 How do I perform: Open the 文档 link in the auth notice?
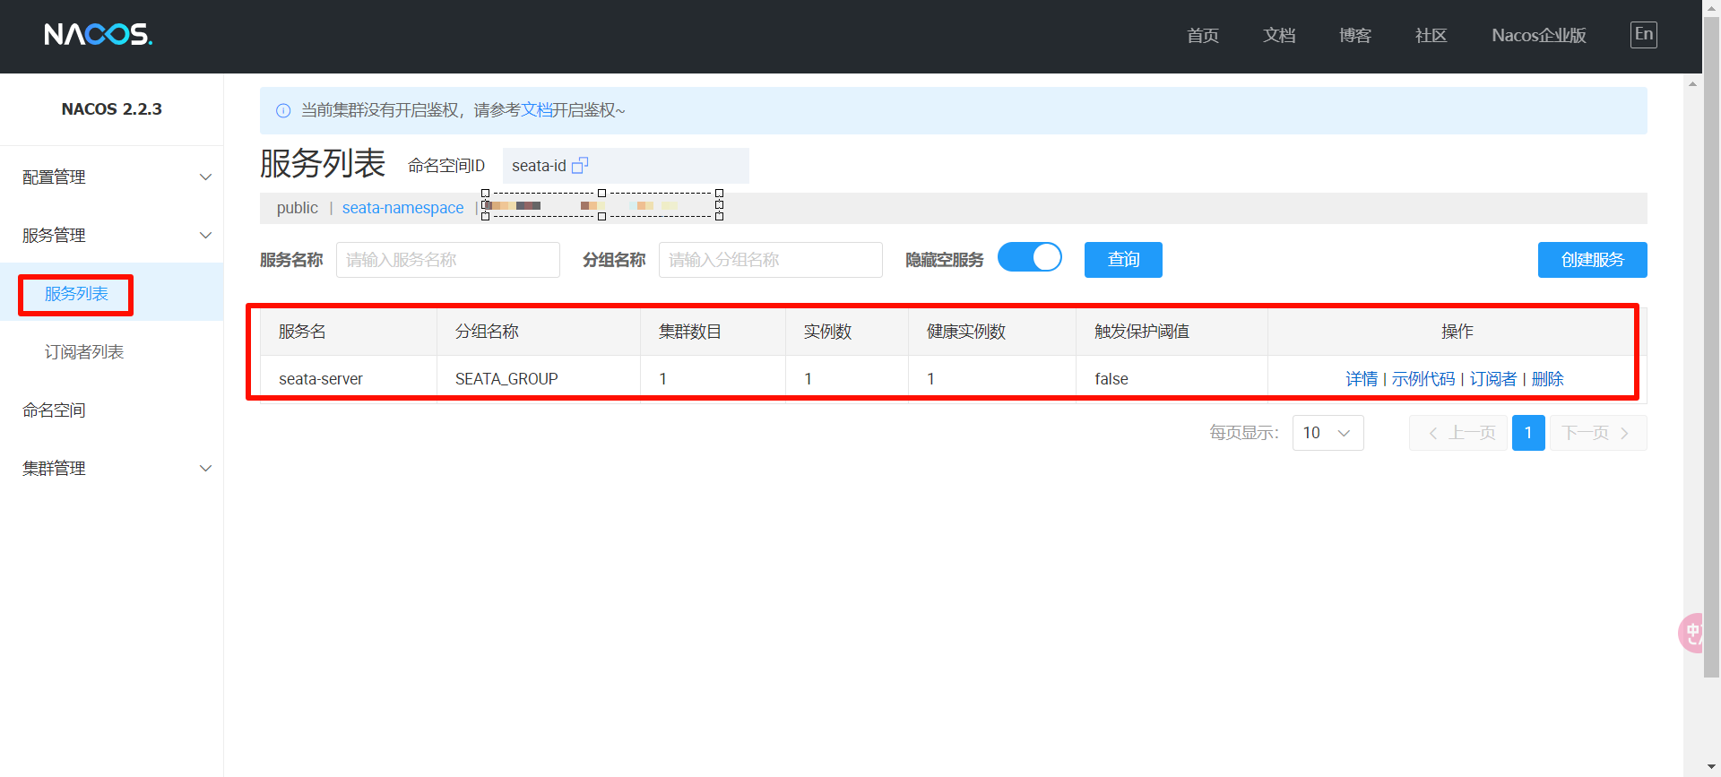[536, 110]
